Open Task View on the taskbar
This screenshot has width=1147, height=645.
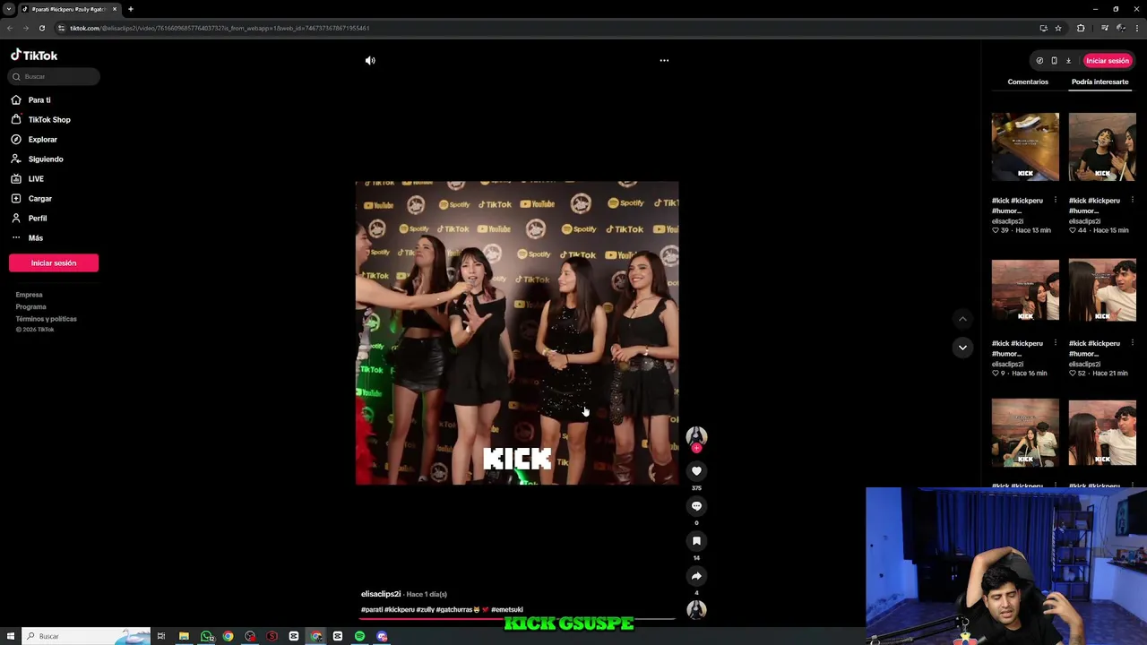(x=161, y=636)
